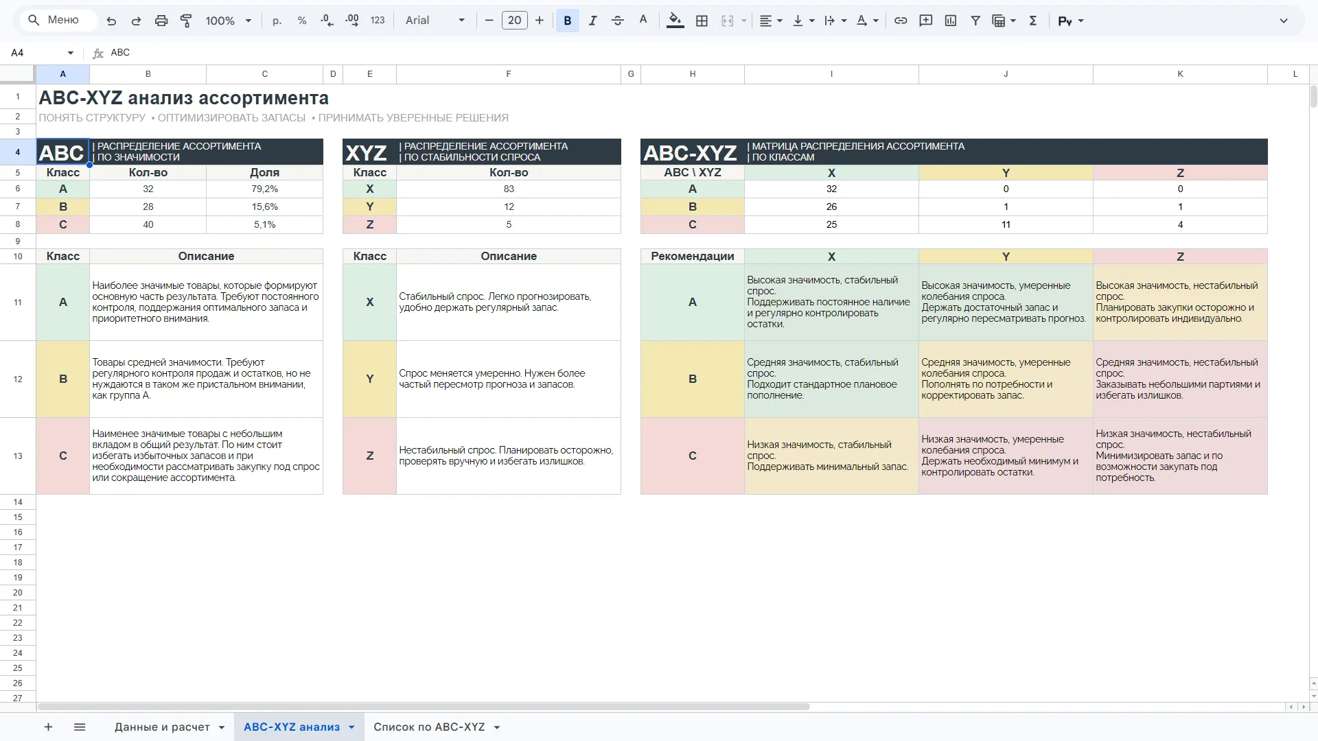Toggle strikethrough formatting
Image resolution: width=1318 pixels, height=741 pixels.
click(x=618, y=21)
